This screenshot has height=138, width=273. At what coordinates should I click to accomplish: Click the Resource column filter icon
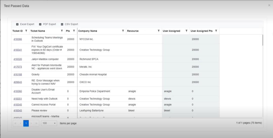[x=159, y=31]
